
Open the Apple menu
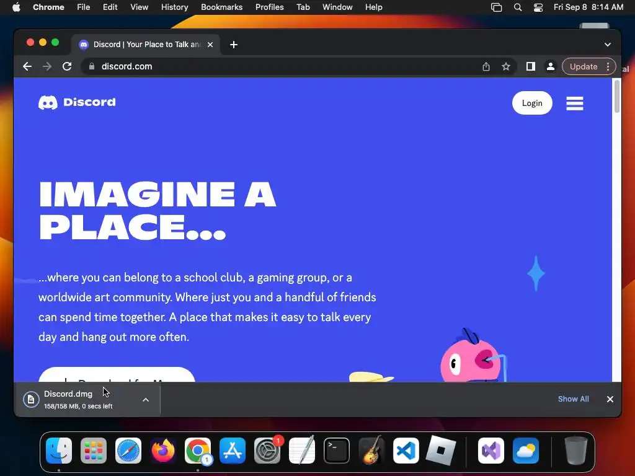point(16,7)
